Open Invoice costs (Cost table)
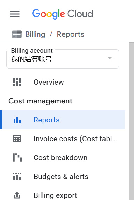This screenshot has width=137, height=200. coord(63,139)
